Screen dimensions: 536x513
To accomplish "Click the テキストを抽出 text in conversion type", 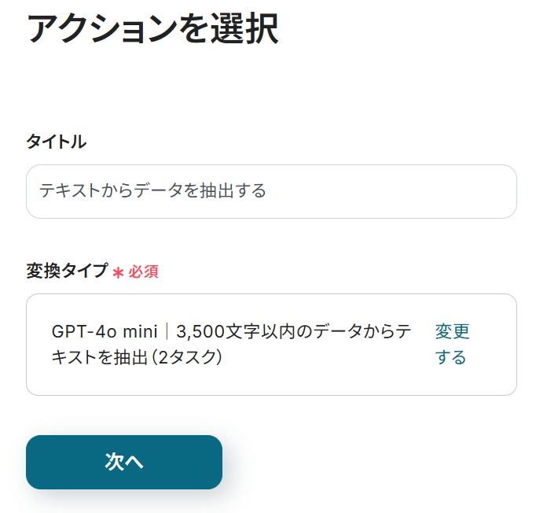I will click(x=100, y=358).
